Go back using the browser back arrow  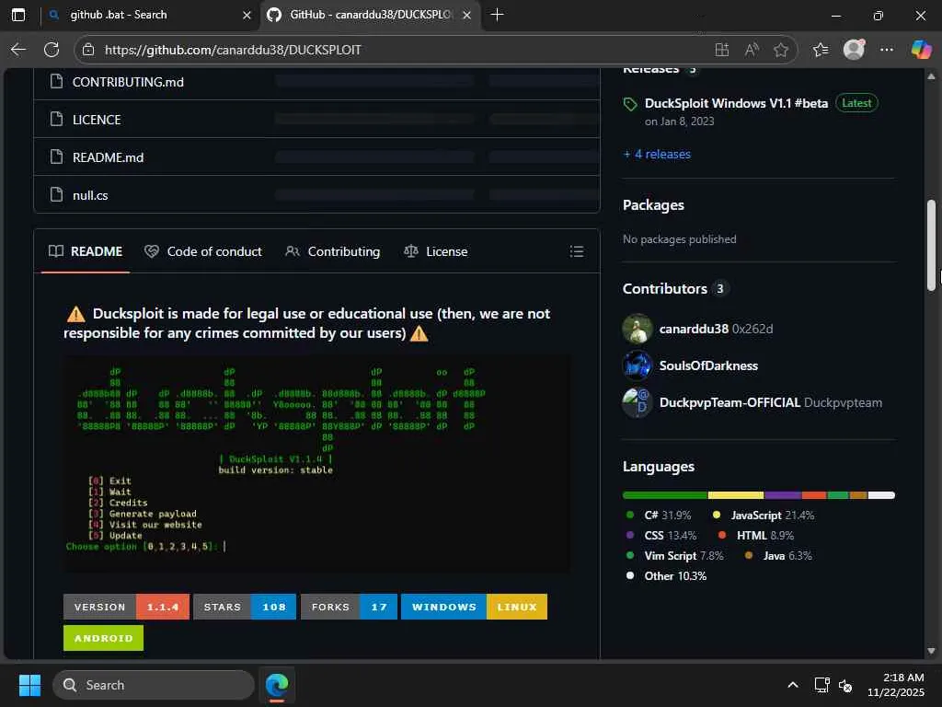click(18, 50)
